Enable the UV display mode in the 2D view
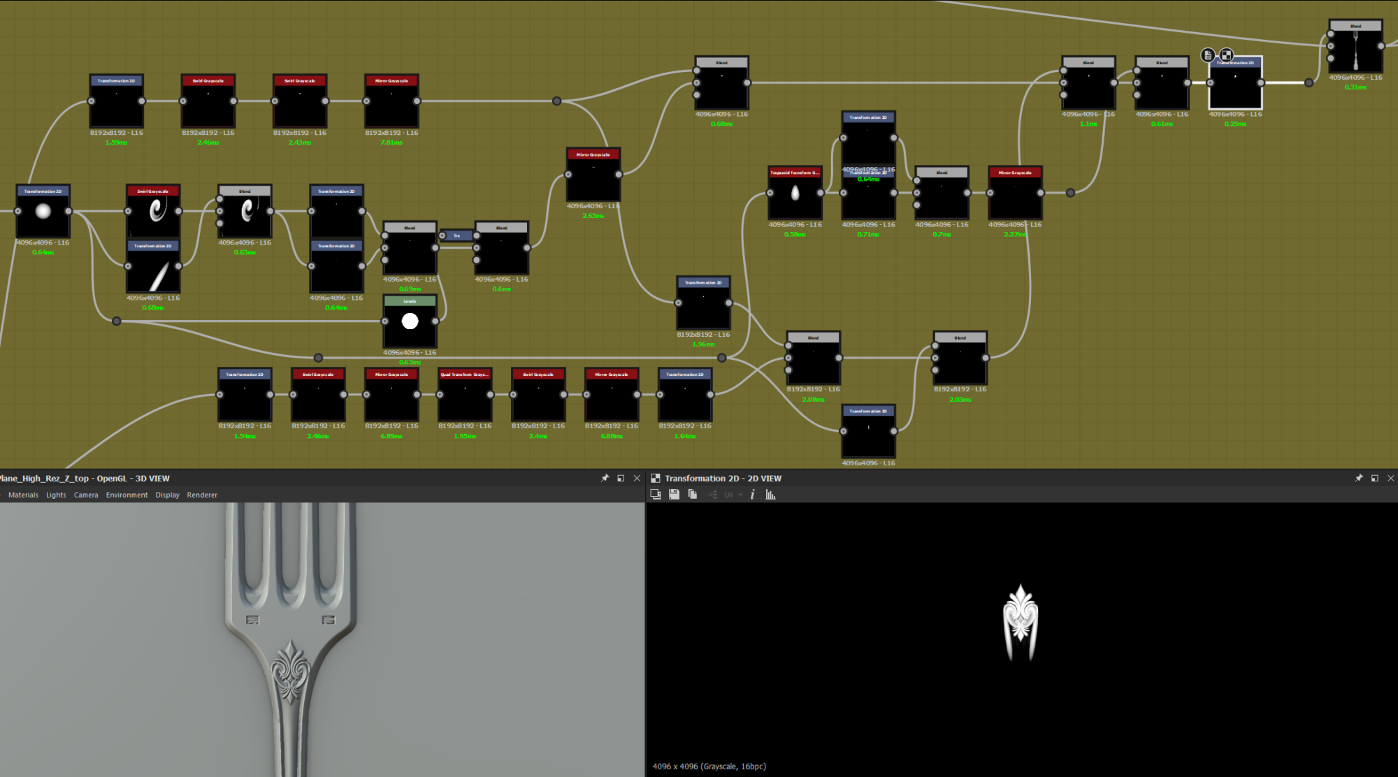The width and height of the screenshot is (1398, 777). tap(728, 494)
